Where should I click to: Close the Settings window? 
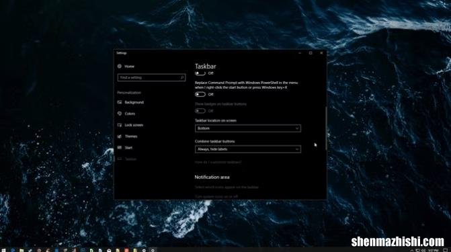point(321,53)
